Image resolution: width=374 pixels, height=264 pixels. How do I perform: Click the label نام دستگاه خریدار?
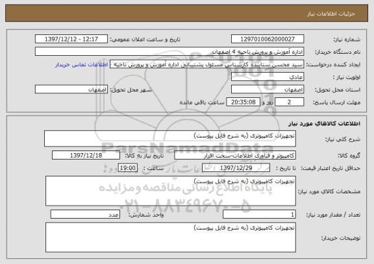(338, 52)
